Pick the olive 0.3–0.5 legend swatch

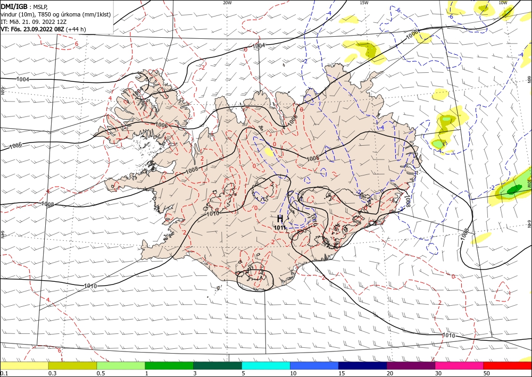click(72, 366)
